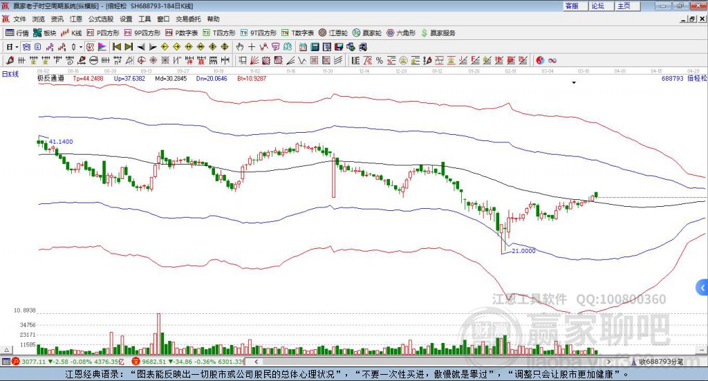
Task: Select the red fan lines tool
Action: tap(254, 60)
